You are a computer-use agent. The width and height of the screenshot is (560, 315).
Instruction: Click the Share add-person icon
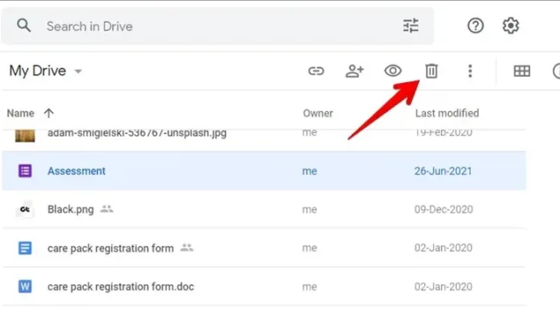354,71
